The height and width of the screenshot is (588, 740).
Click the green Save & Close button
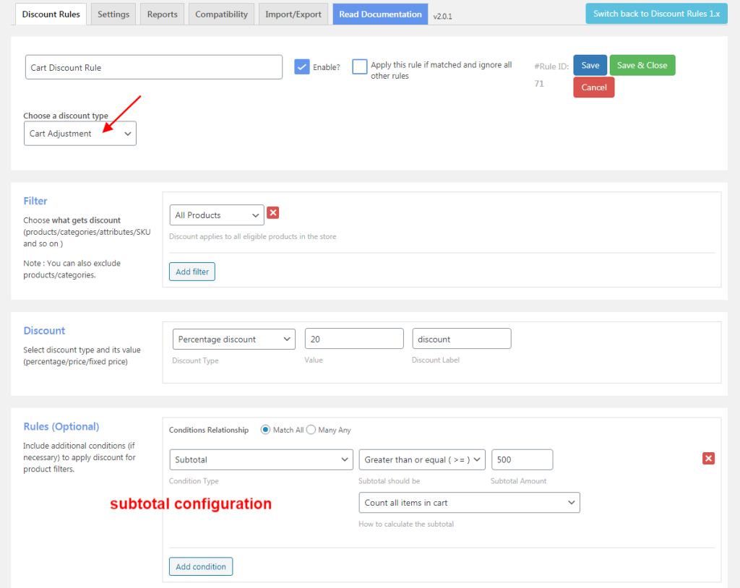642,65
